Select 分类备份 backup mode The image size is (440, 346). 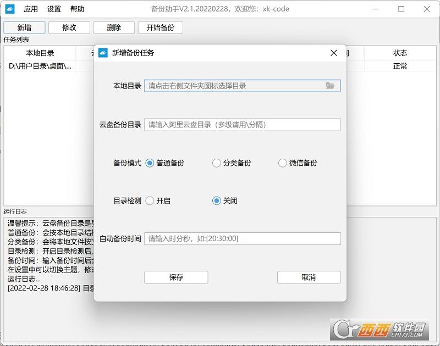click(x=217, y=163)
